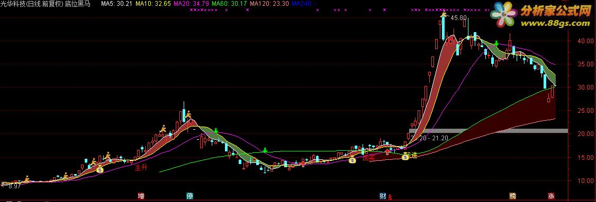Click the 涨 marker on the timeline
Image resolution: width=596 pixels, height=202 pixels.
(551, 196)
